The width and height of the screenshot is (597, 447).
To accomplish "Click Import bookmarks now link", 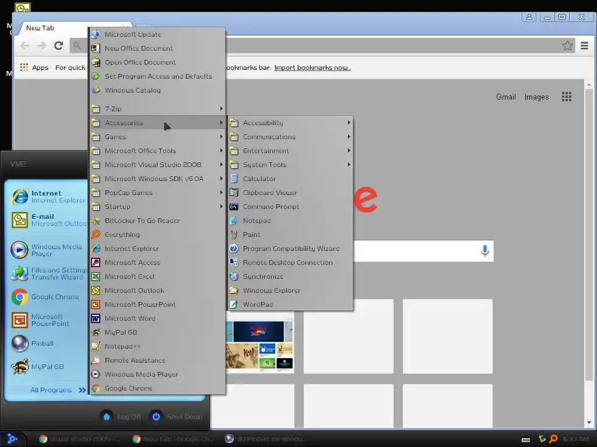I will pos(312,68).
